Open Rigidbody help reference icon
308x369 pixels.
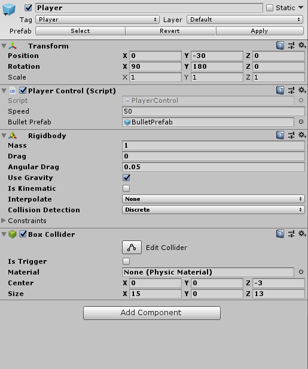point(280,135)
